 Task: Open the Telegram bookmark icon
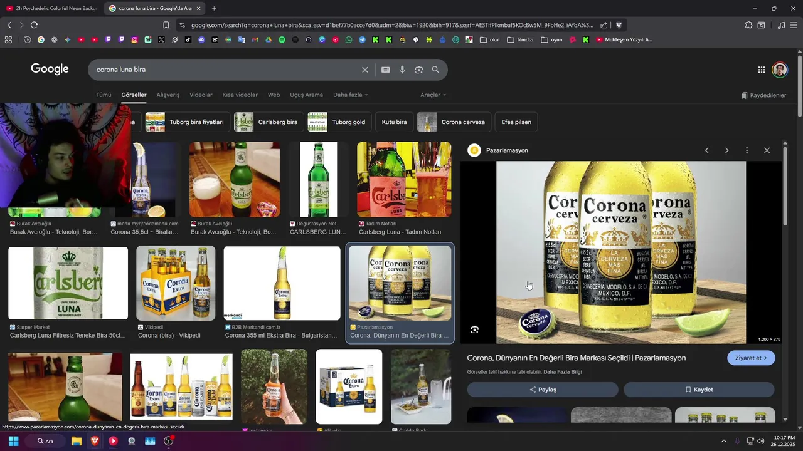pos(362,39)
